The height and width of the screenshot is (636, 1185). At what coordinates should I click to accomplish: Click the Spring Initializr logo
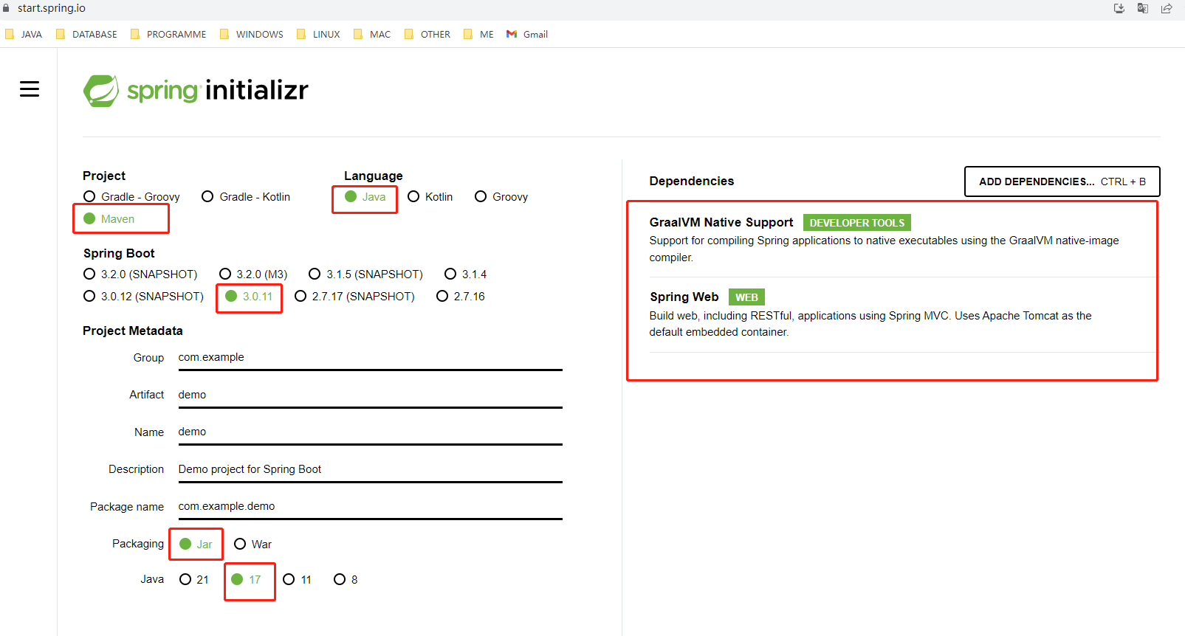coord(196,91)
